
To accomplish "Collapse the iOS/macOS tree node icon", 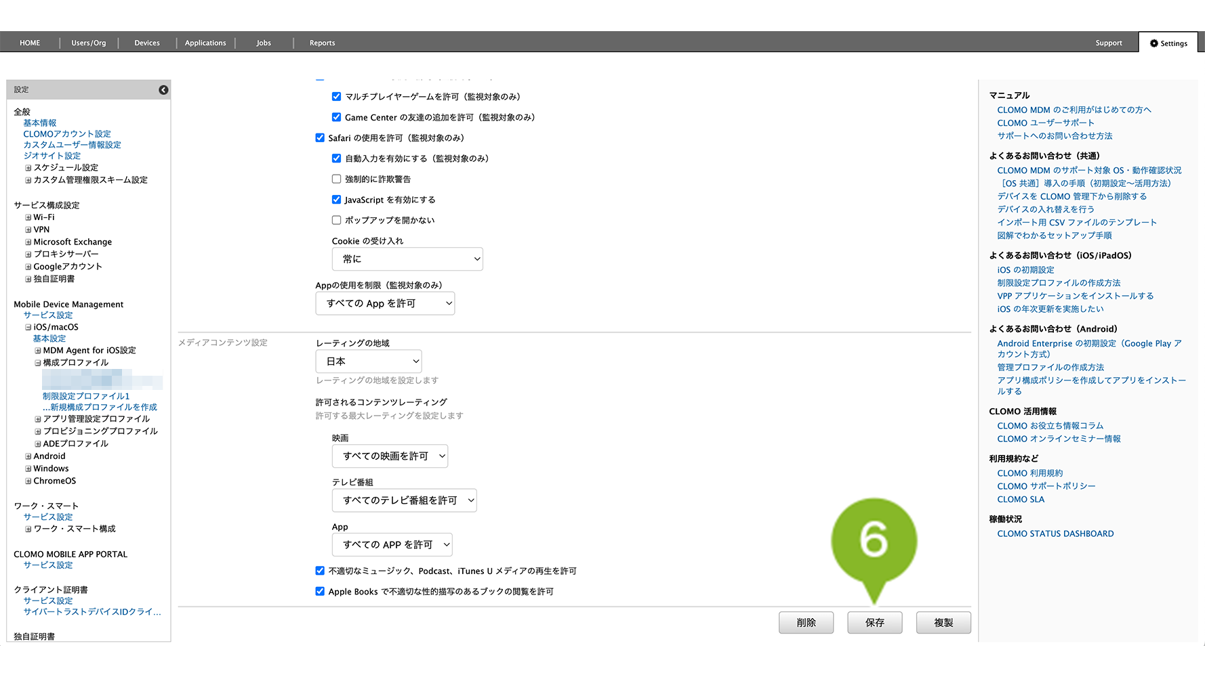I will click(x=28, y=328).
